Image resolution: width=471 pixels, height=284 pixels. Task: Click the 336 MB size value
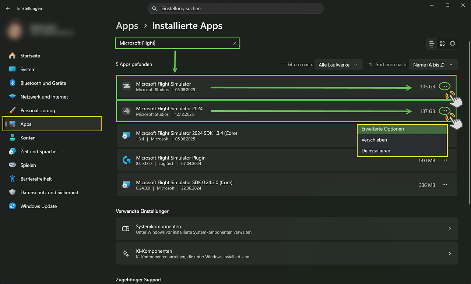427,185
